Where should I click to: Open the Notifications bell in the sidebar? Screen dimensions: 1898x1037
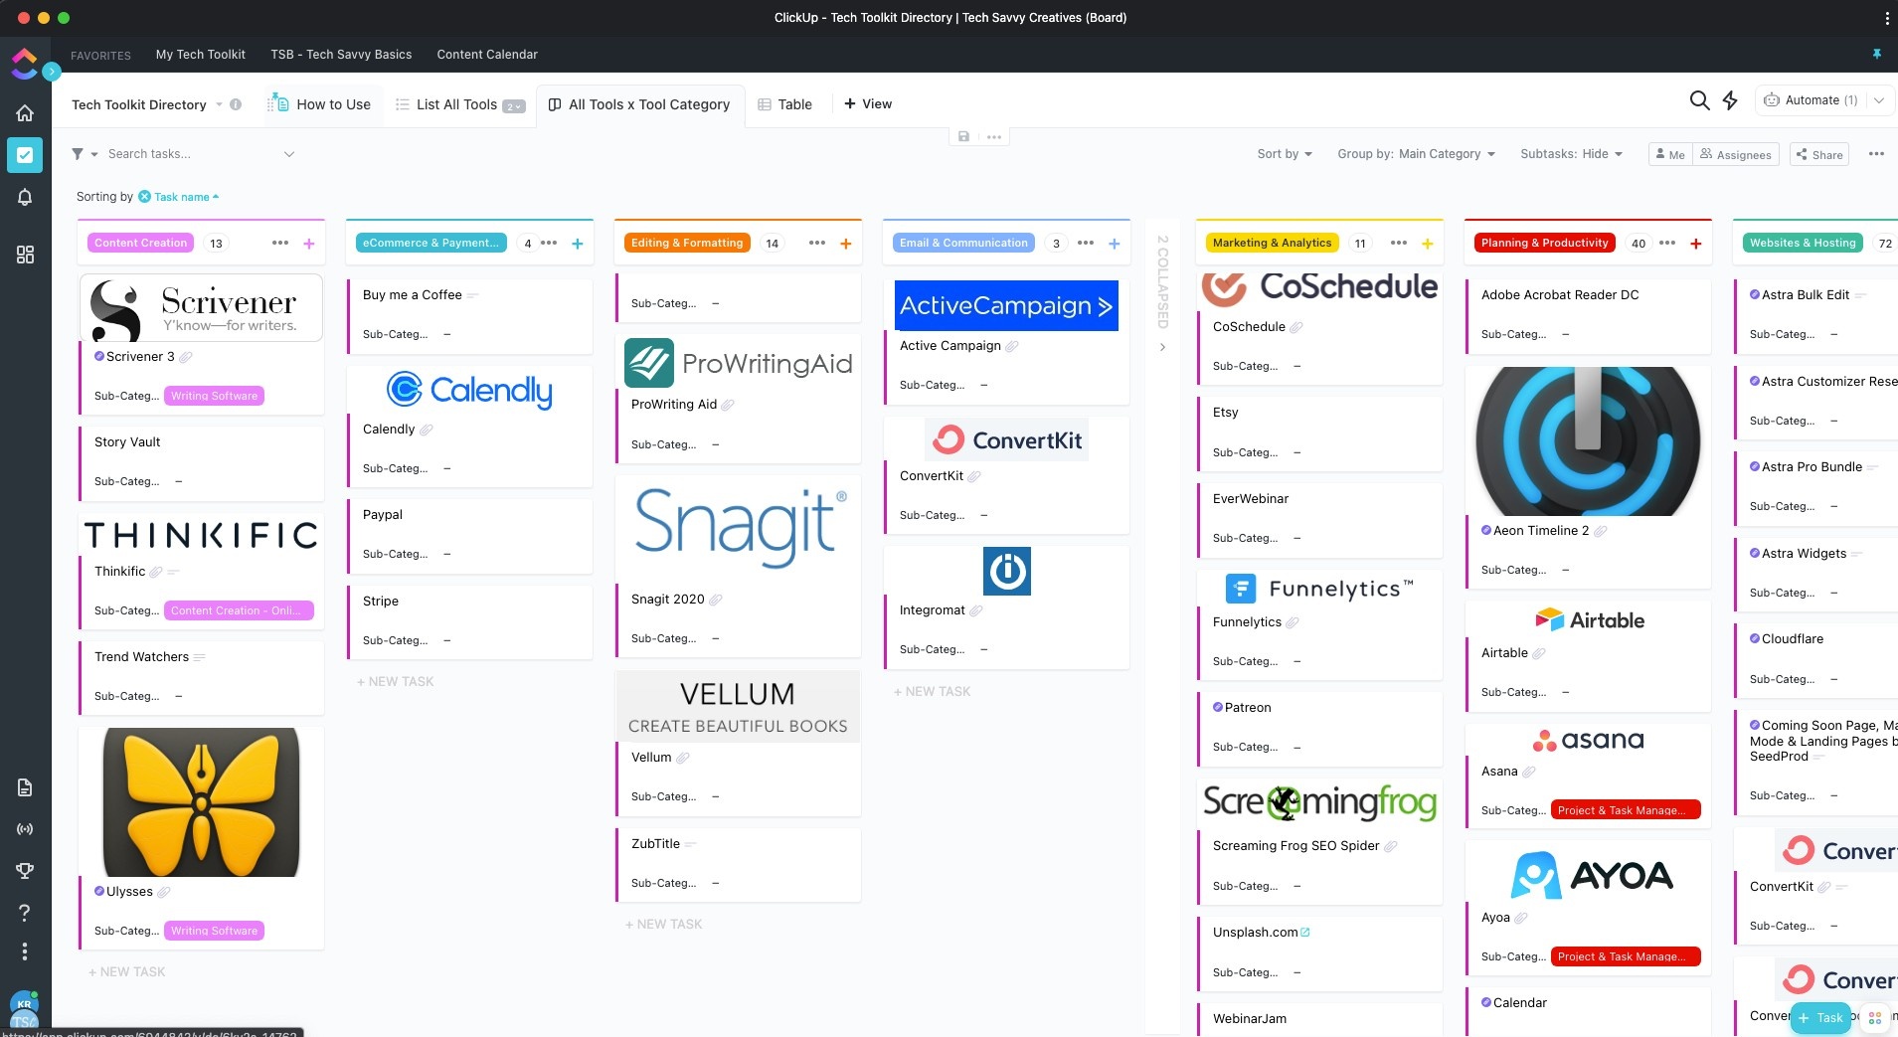[x=25, y=197]
